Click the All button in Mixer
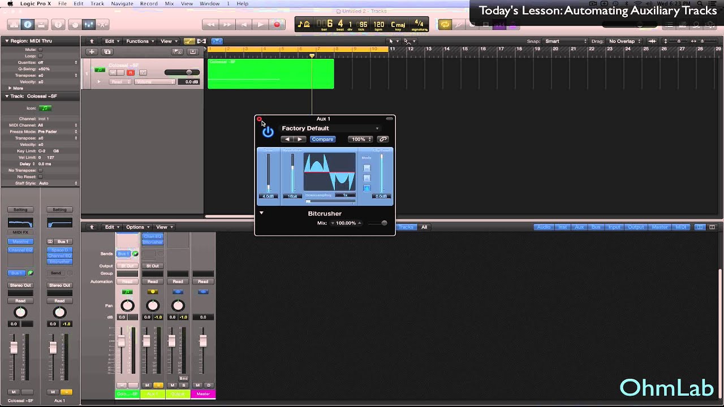 click(424, 227)
